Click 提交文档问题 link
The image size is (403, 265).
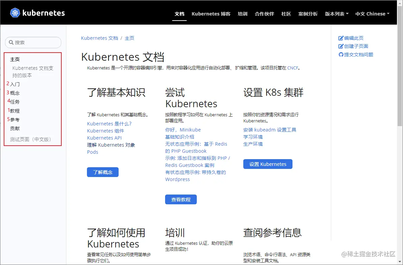point(359,55)
